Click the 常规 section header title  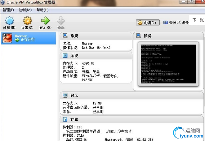pyautogui.click(x=74, y=36)
